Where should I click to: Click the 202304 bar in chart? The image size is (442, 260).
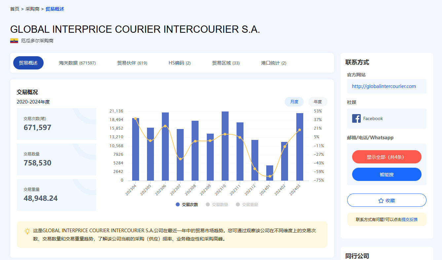(135, 149)
